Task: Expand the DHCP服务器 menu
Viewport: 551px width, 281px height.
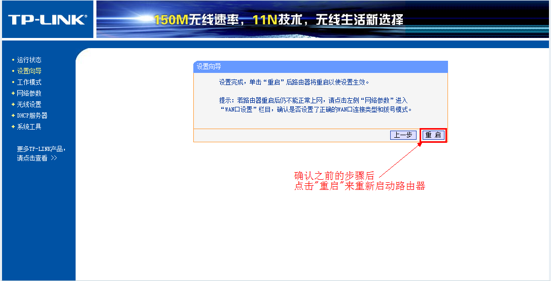Action: click(32, 116)
